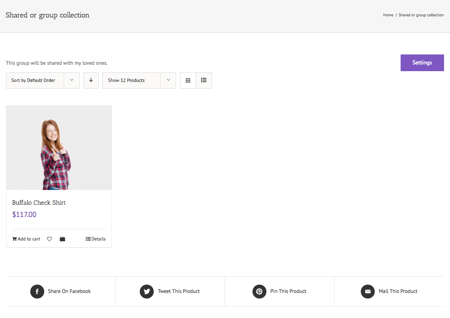Click Tweet This Product text
The width and height of the screenshot is (450, 318).
coord(179,291)
